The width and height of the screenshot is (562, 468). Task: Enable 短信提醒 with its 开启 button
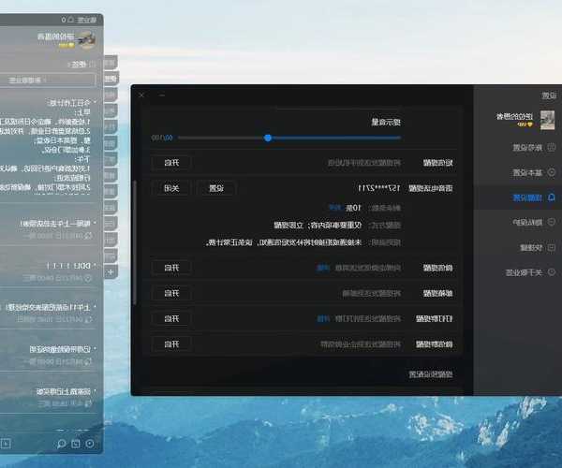coord(171,162)
